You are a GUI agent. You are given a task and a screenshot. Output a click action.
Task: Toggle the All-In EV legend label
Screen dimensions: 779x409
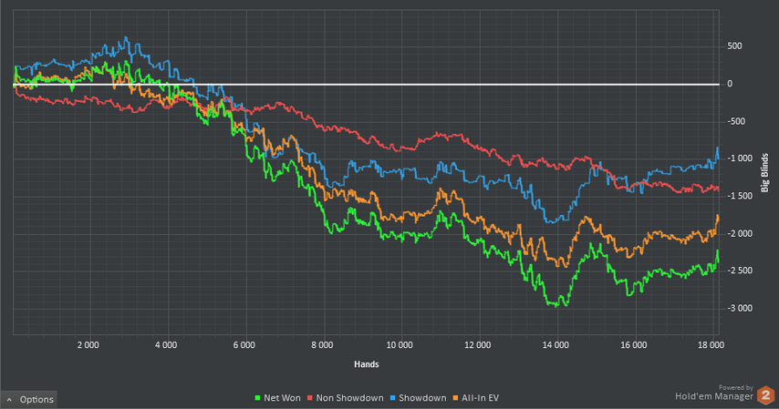[x=481, y=398]
